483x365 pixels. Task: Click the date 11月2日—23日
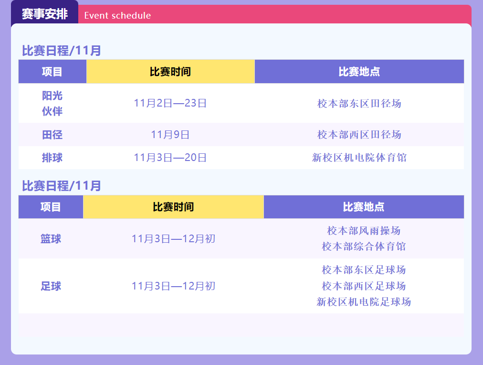tap(170, 103)
